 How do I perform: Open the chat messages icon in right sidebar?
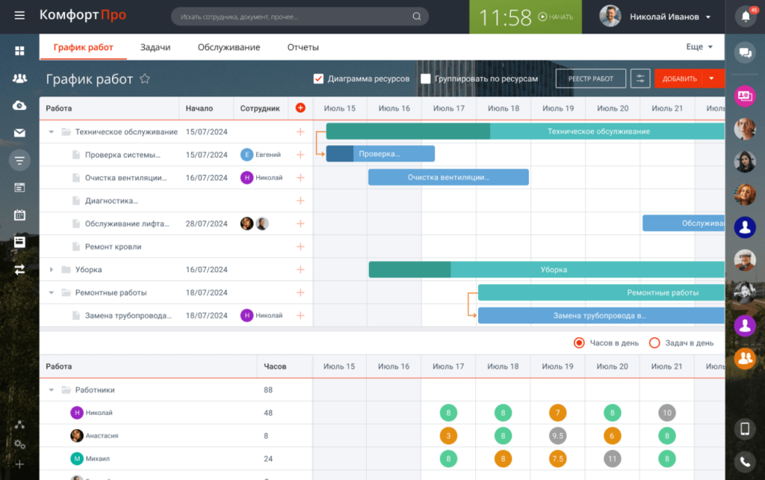744,52
